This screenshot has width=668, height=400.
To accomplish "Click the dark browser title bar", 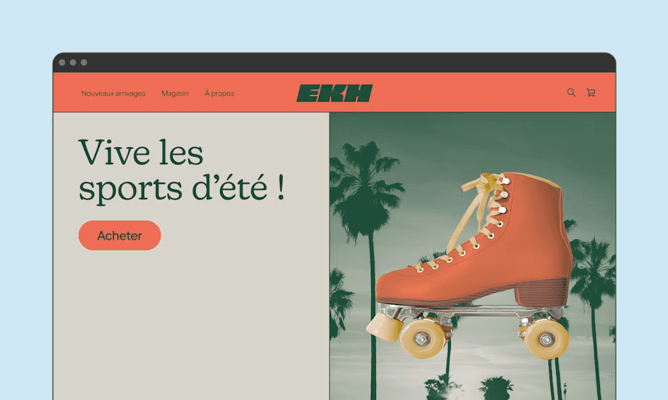I will pos(335,63).
